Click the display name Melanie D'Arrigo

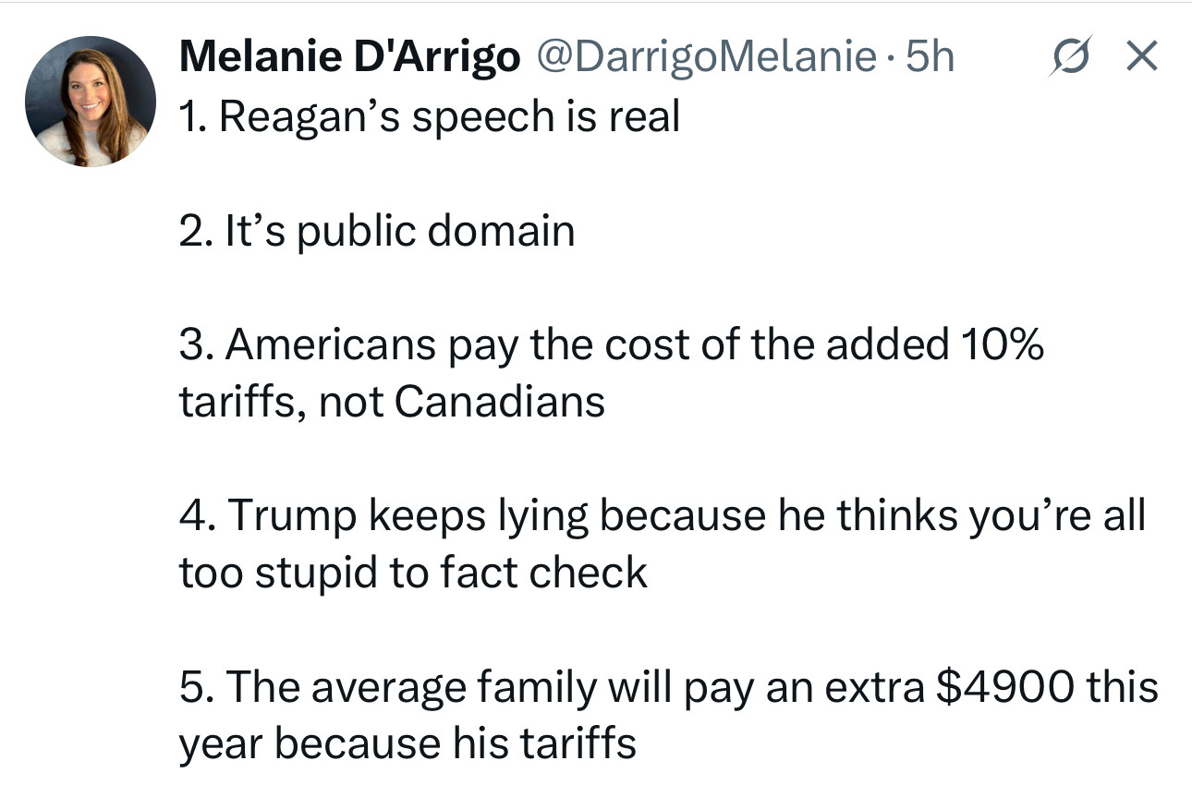tap(349, 57)
